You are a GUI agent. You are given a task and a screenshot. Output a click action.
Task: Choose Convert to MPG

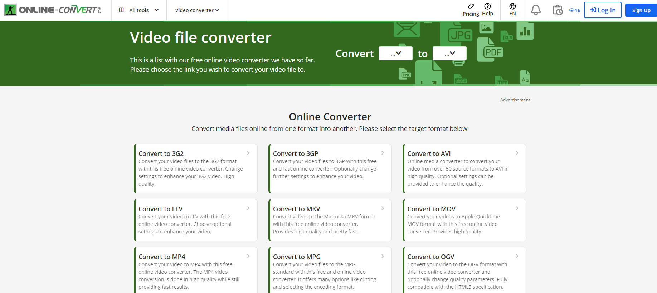click(297, 257)
